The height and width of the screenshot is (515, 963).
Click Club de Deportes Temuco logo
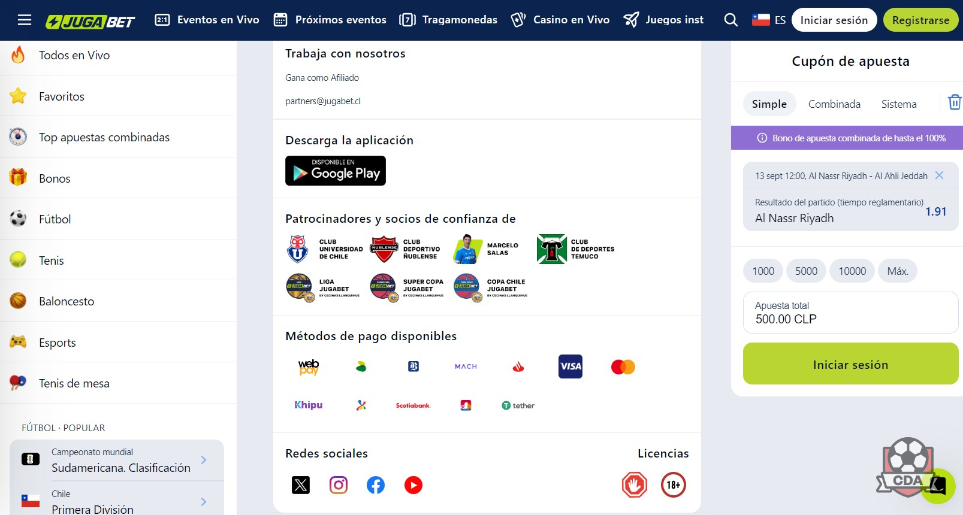576,249
